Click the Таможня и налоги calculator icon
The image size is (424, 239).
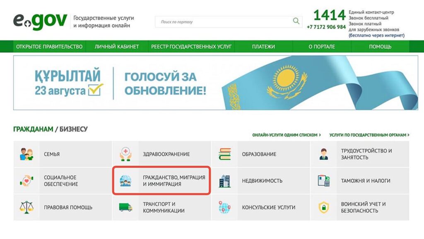[x=324, y=180]
